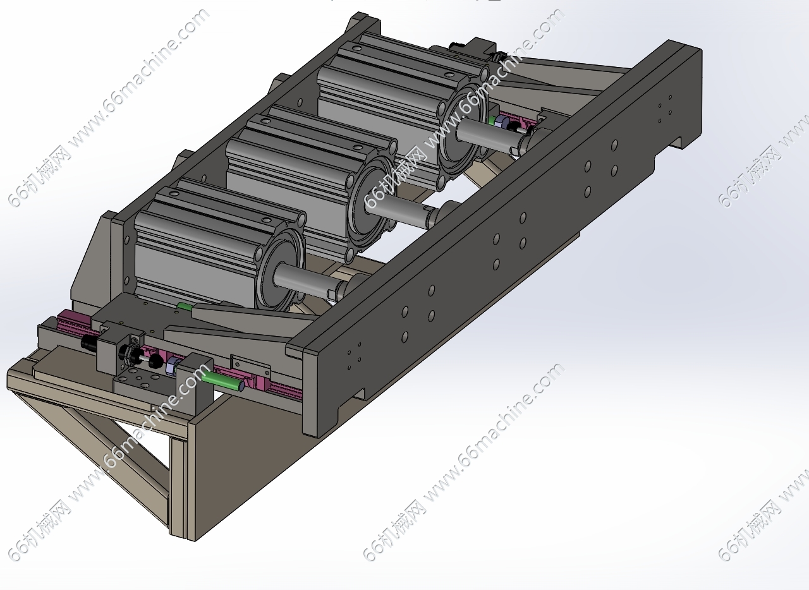Select the green rod near the lower slide

coord(223,380)
